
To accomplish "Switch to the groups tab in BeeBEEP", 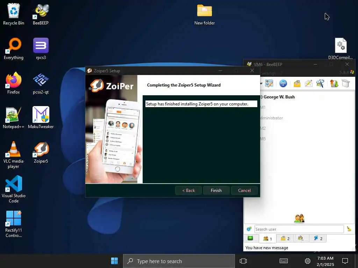I will pos(301,238).
